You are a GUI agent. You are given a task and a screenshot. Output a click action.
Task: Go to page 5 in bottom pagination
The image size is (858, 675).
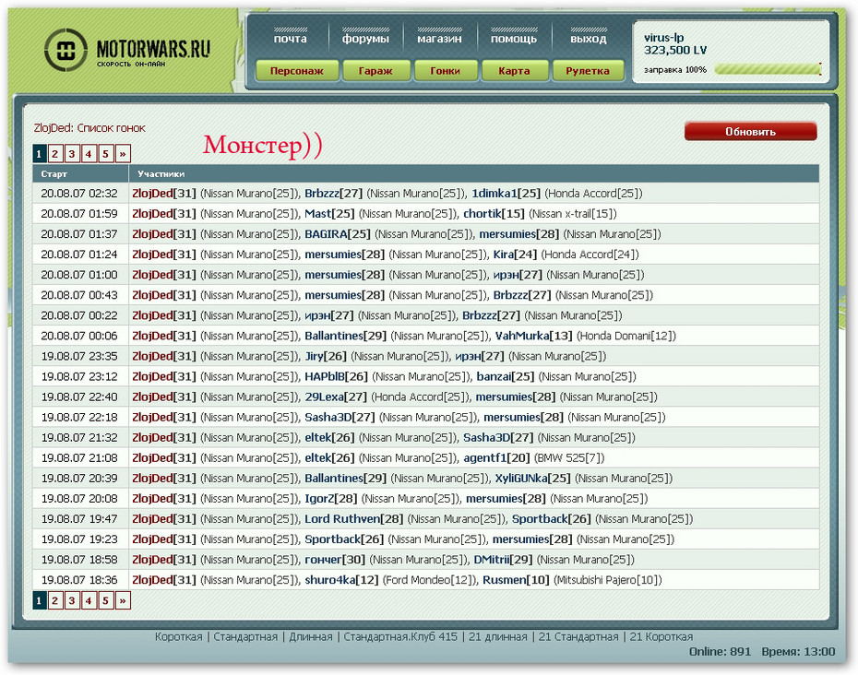(106, 600)
